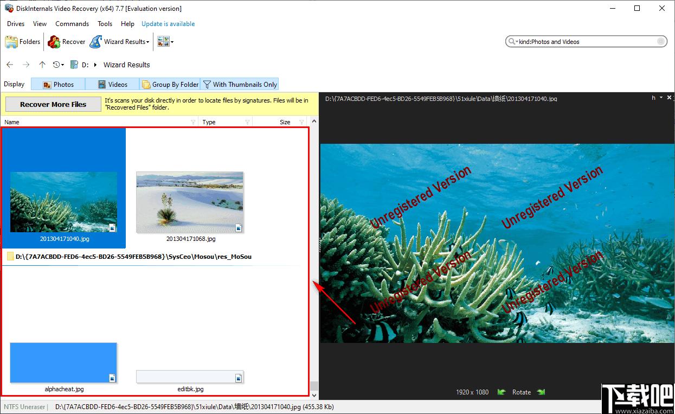Open the Drives menu
The height and width of the screenshot is (414, 675).
[16, 24]
